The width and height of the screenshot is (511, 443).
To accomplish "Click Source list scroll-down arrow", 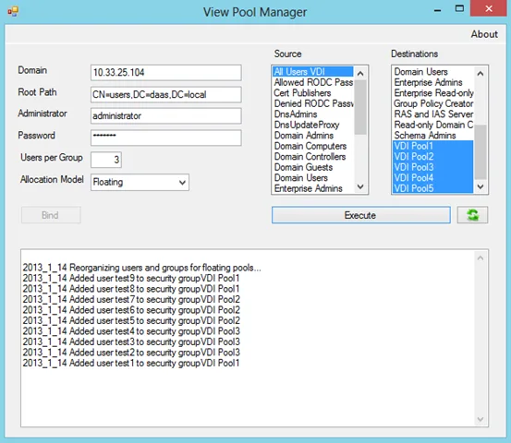I will click(360, 186).
